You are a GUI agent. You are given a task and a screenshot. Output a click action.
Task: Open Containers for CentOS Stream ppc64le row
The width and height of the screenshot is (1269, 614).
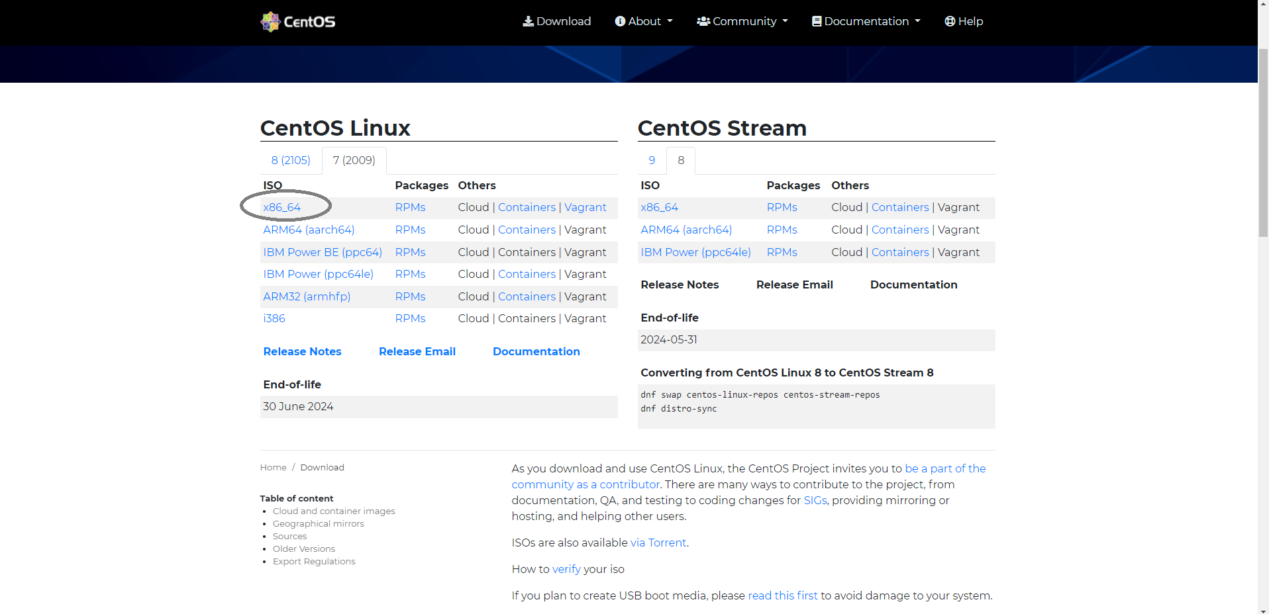tap(901, 252)
